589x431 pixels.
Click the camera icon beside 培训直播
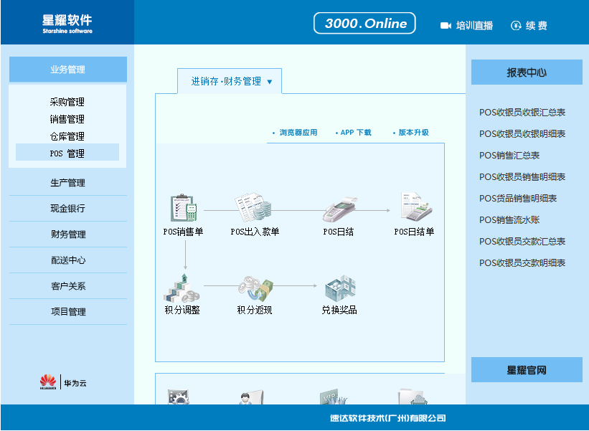446,26
